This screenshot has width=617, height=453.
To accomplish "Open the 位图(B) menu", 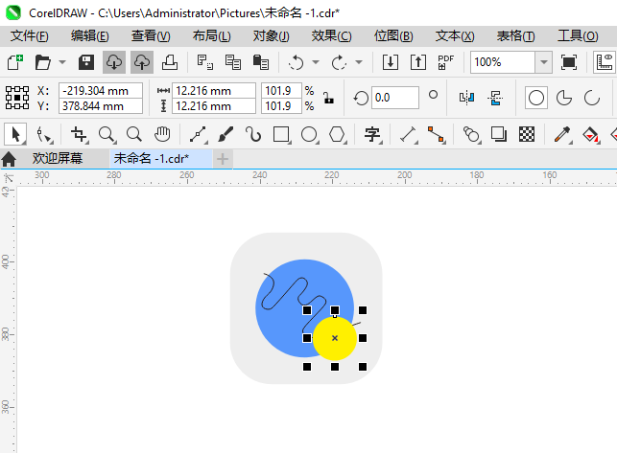I will (x=393, y=36).
